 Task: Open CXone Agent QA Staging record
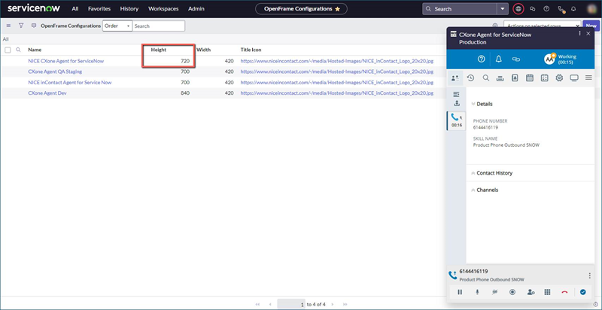click(55, 71)
